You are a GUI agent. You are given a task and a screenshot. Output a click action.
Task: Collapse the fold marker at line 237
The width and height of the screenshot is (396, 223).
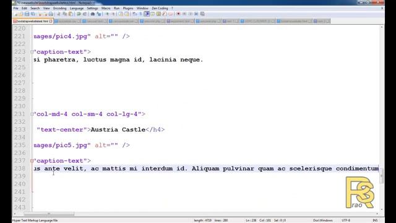[32, 161]
